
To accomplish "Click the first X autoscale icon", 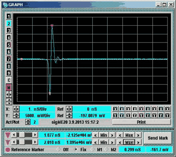I will point(115,109).
